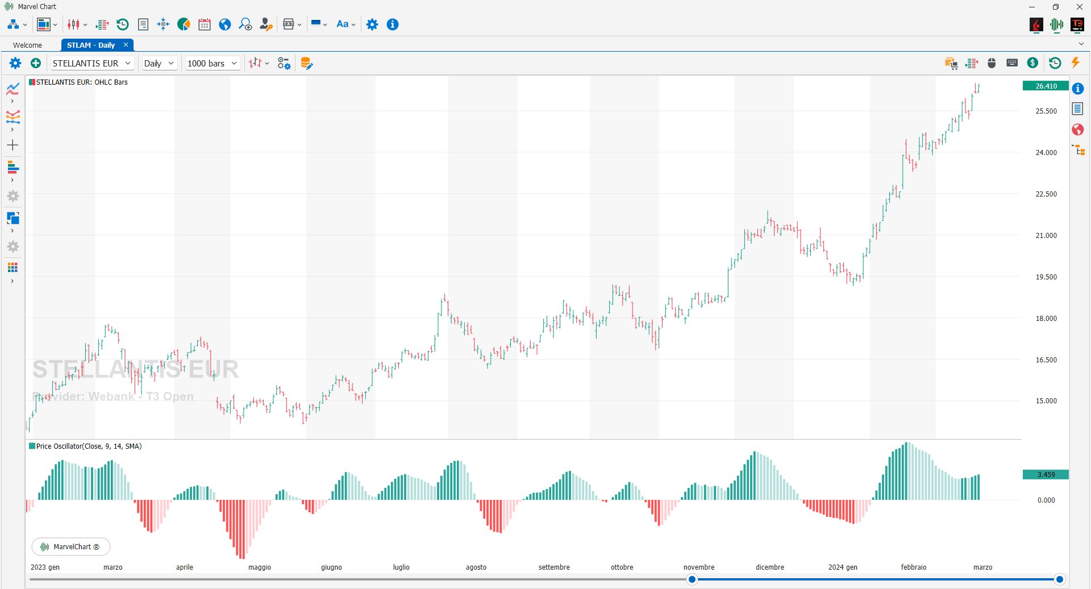The image size is (1091, 589).
Task: Expand dropdown arrow next to candlestick icon
Action: point(85,25)
